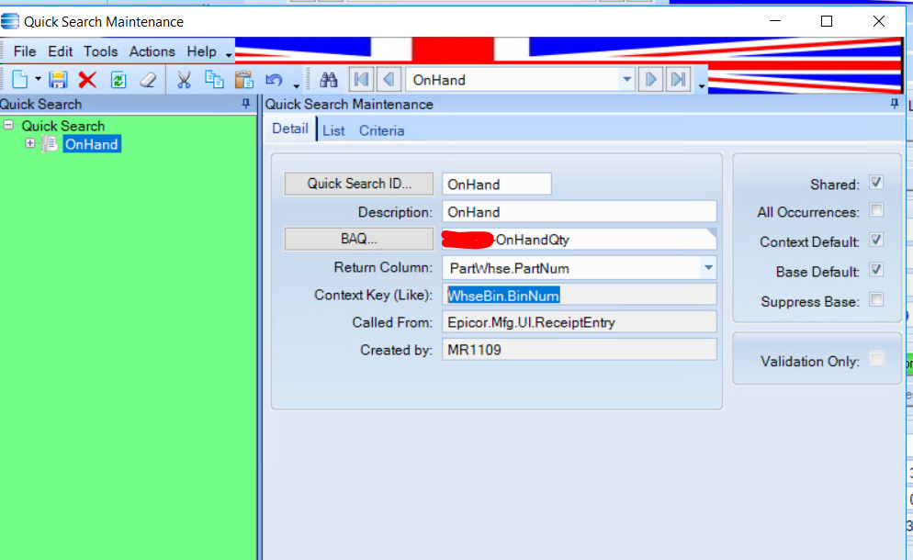
Task: Toggle the Base Default checkbox
Action: tap(875, 270)
